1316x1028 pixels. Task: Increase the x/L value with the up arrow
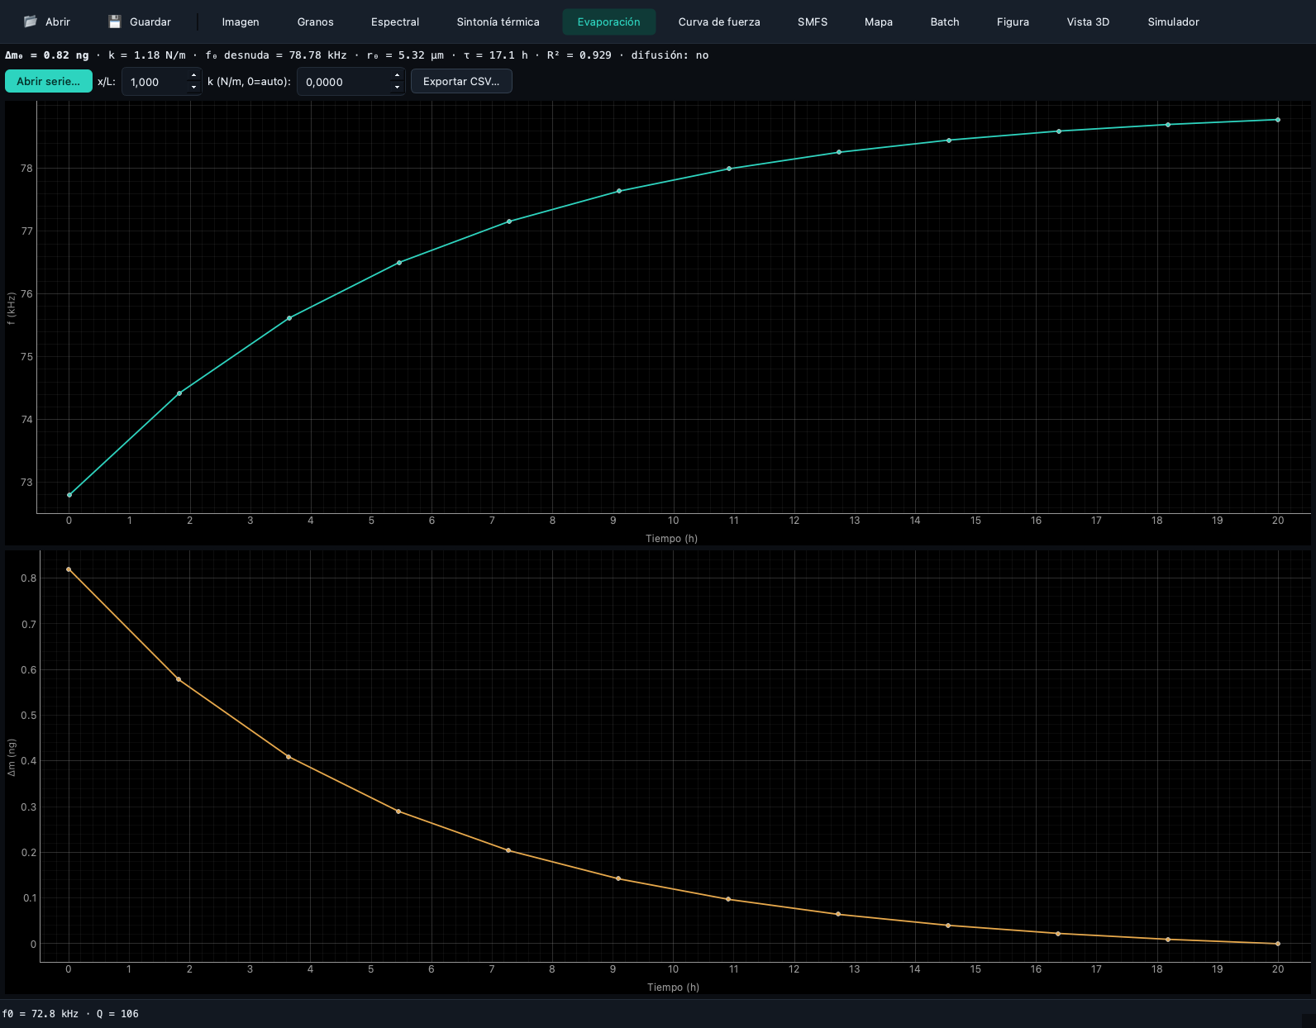[194, 75]
